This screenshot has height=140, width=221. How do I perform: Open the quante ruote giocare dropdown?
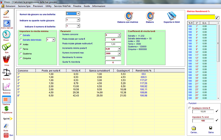(x=78, y=20)
